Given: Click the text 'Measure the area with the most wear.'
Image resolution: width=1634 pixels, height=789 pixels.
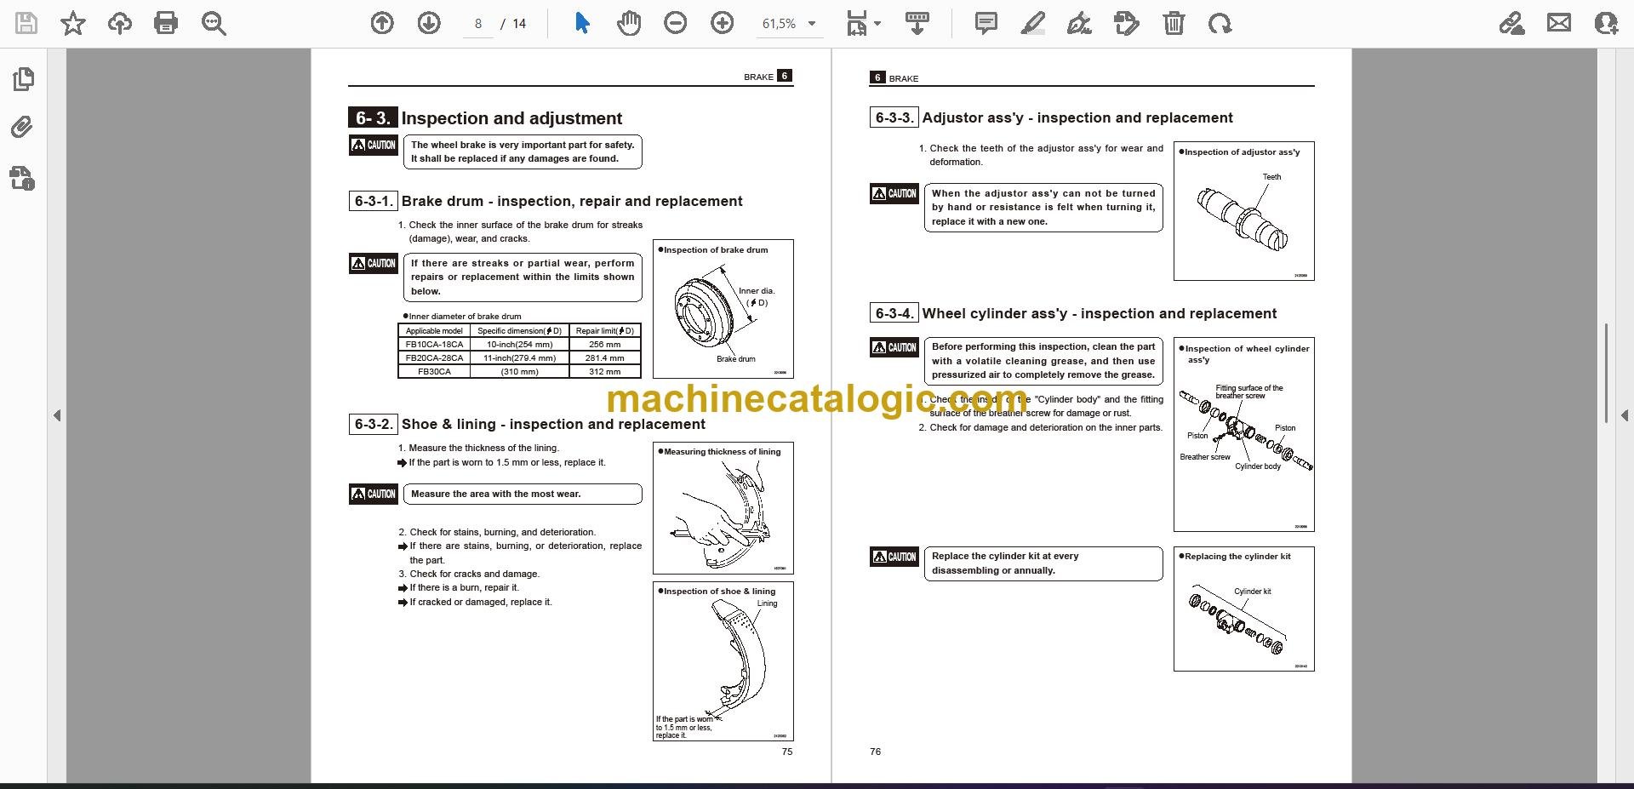Looking at the screenshot, I should [x=495, y=494].
